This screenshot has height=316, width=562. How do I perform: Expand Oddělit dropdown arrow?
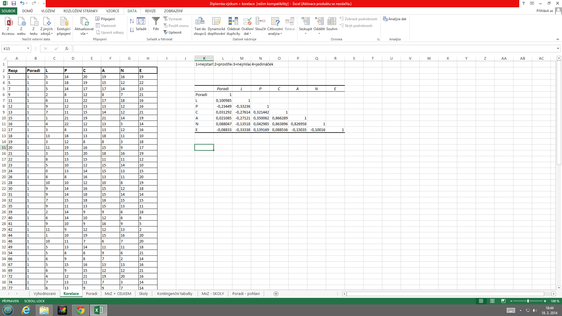click(x=319, y=34)
